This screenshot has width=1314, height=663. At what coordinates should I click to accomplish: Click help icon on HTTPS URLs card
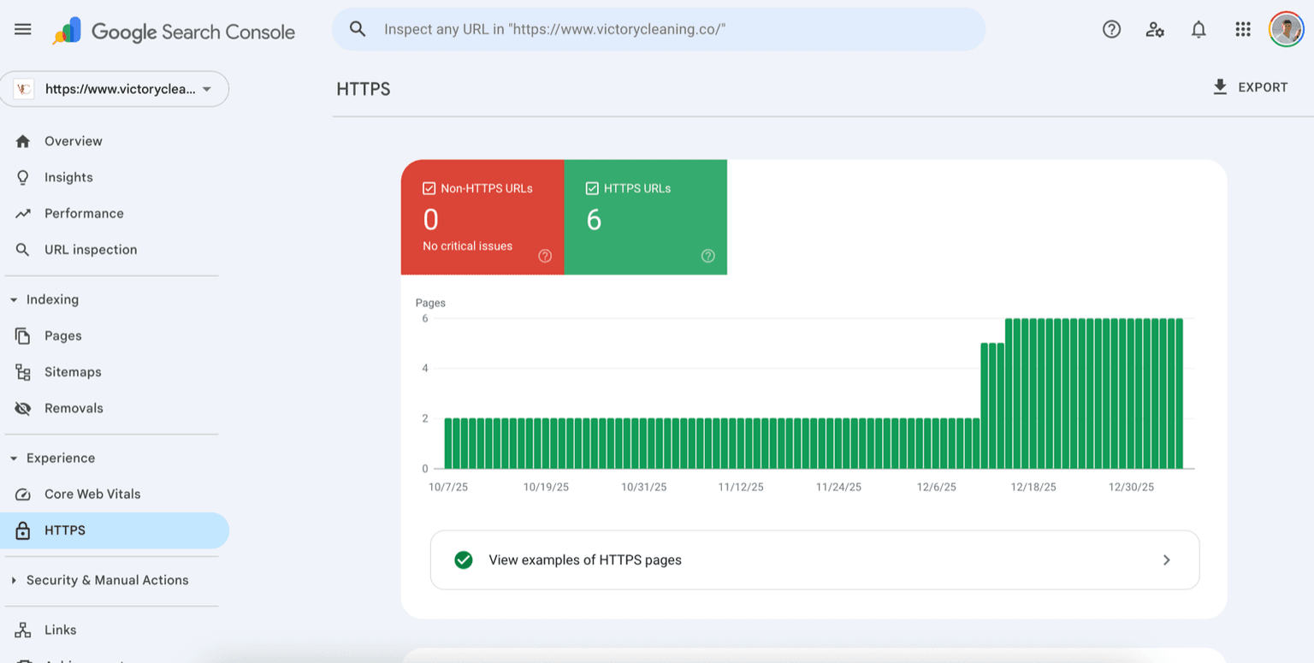click(x=707, y=256)
